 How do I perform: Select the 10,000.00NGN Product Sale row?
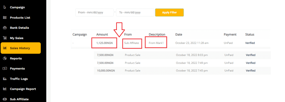(x=182, y=71)
